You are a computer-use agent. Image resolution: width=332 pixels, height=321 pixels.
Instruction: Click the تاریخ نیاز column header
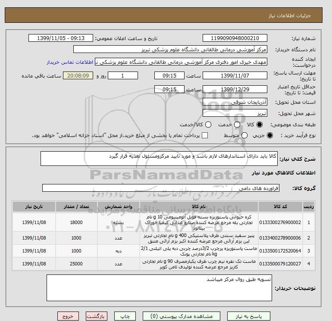[34, 206]
